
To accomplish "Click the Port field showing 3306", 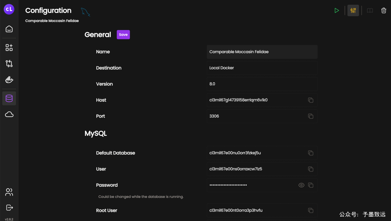I will click(x=262, y=116).
